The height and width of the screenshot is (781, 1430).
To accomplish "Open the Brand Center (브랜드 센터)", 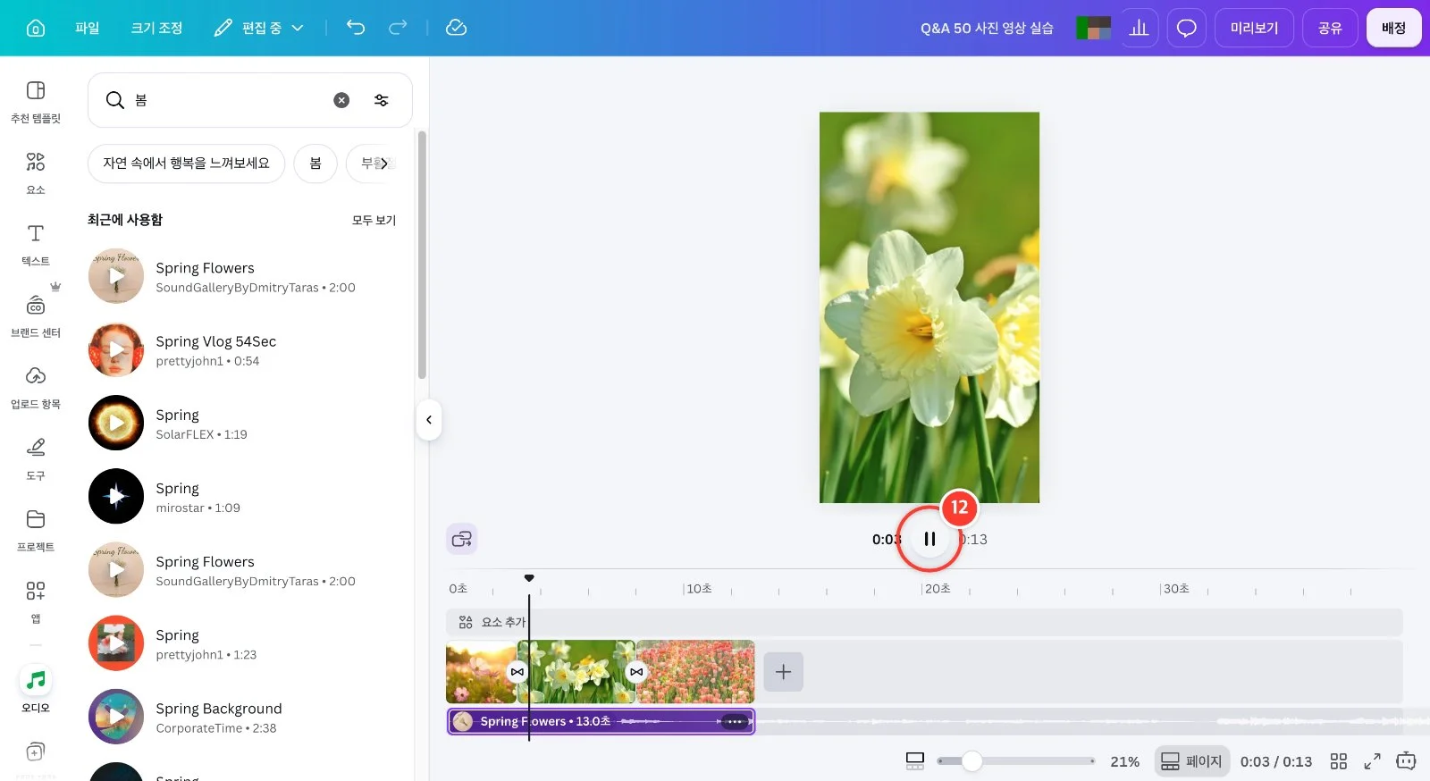I will click(x=36, y=315).
